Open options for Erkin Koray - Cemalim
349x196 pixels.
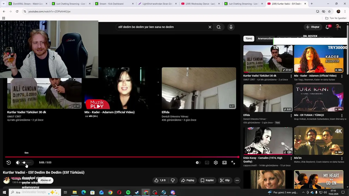coord(291,158)
